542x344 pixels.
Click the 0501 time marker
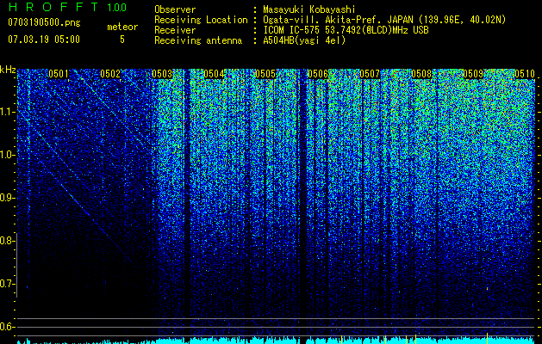(59, 74)
